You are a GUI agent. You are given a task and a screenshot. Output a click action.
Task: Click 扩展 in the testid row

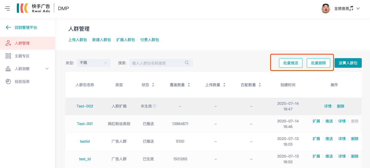click(x=316, y=139)
